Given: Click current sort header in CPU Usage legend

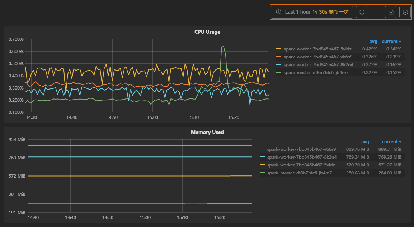Looking at the screenshot, I should (x=391, y=42).
